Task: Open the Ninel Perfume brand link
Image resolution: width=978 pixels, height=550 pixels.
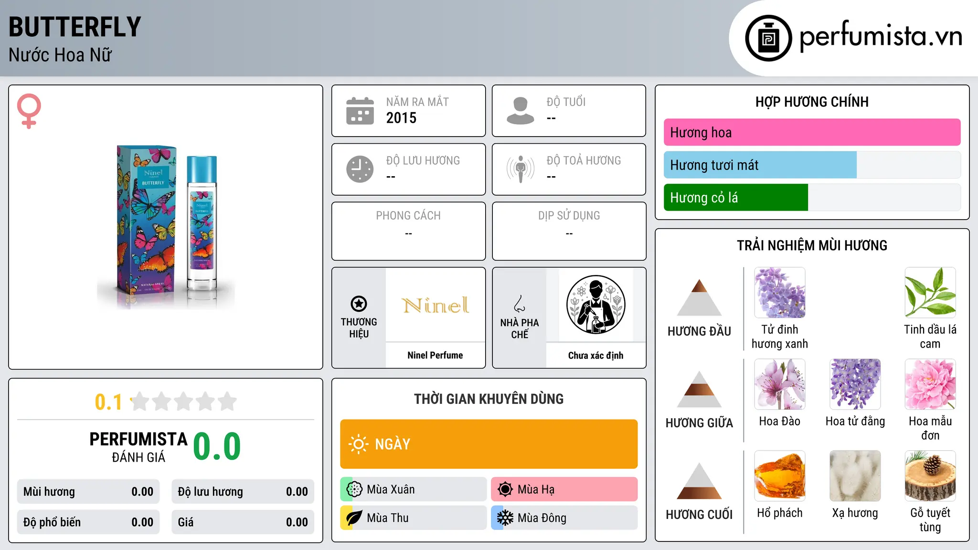Action: tap(435, 355)
